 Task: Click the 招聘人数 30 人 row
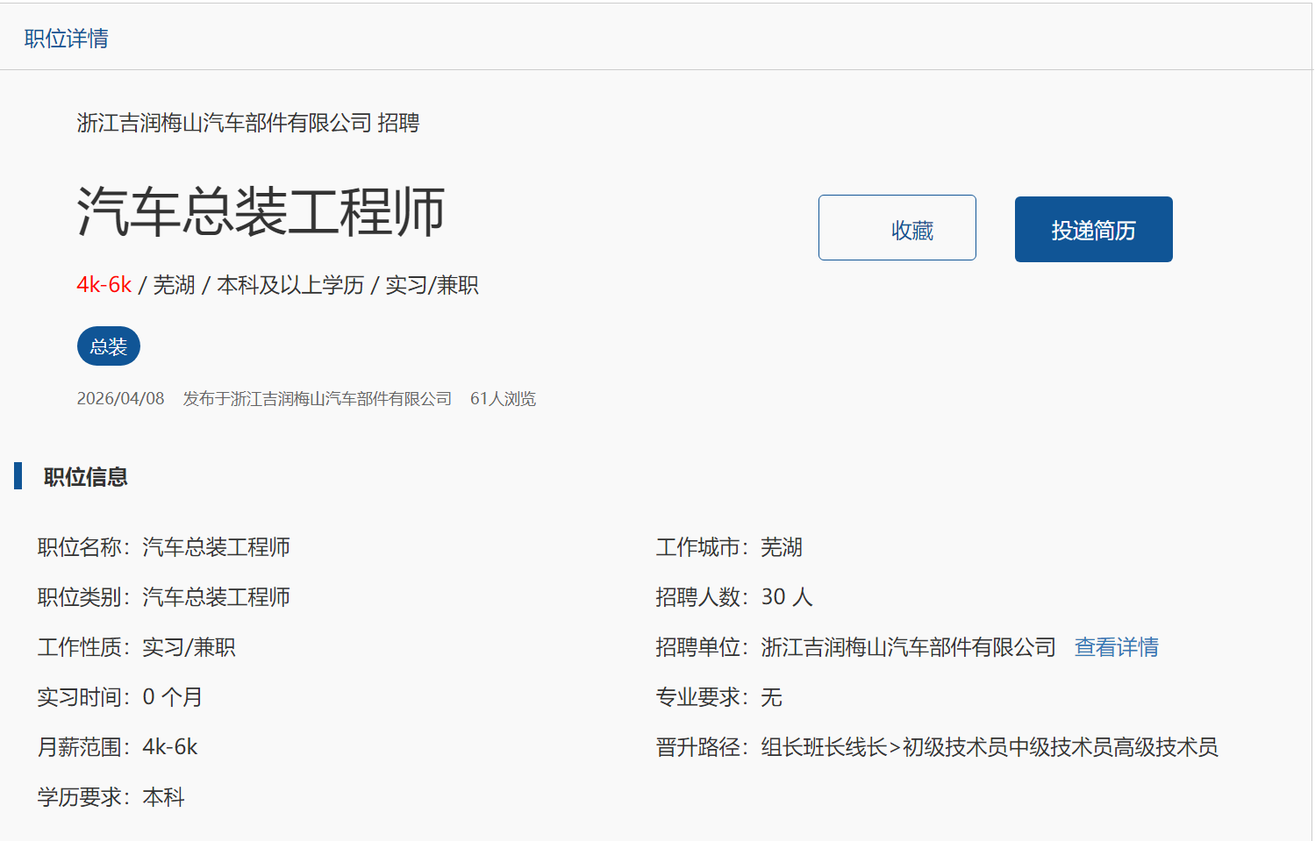pyautogui.click(x=734, y=597)
